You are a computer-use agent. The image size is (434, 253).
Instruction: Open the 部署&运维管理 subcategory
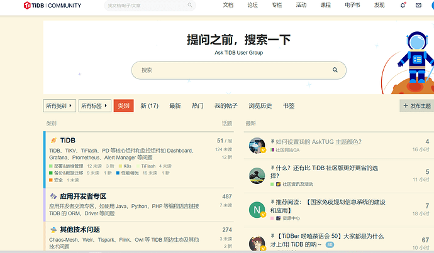[x=69, y=166]
